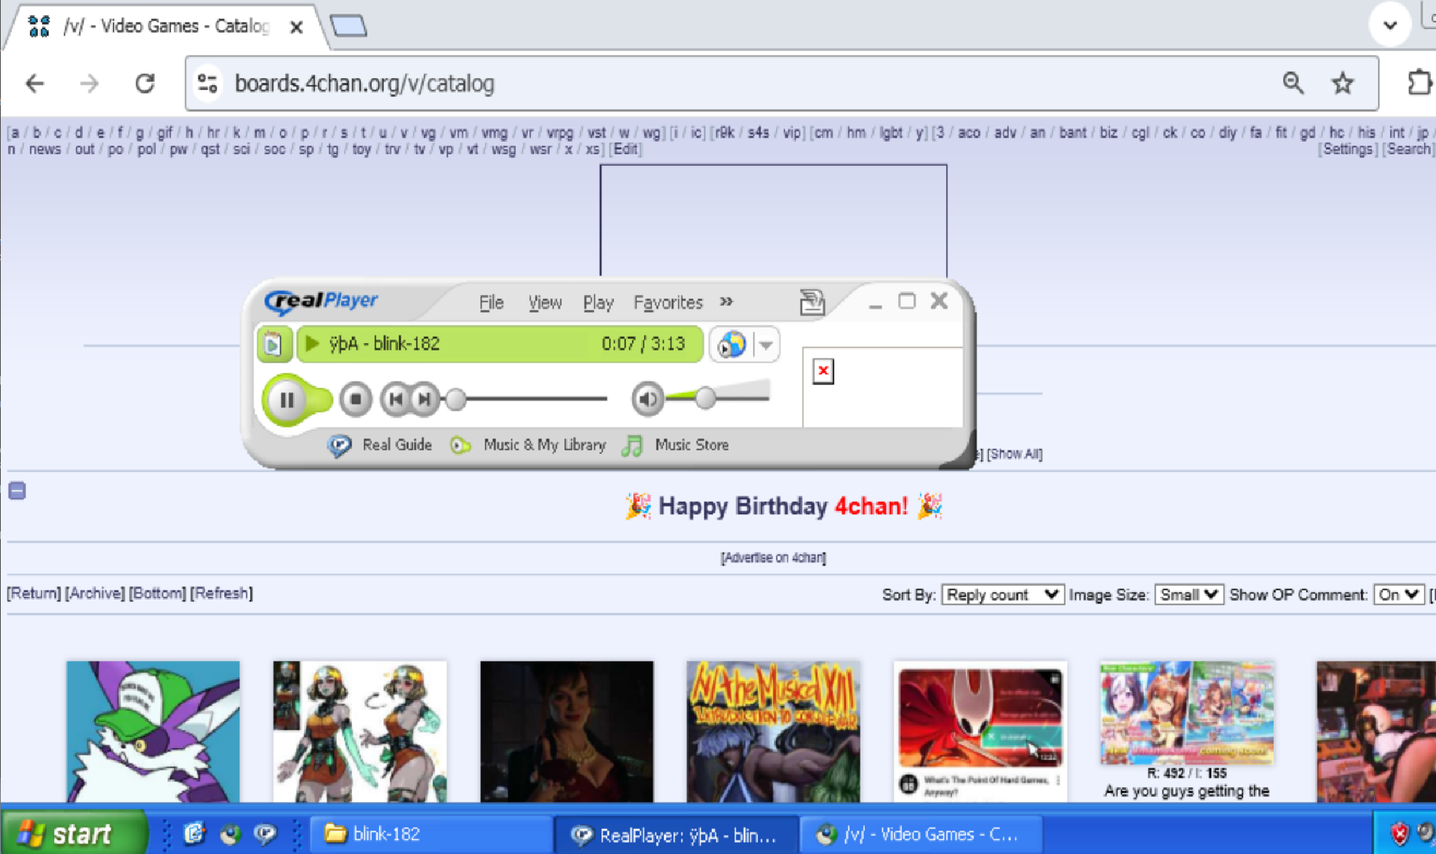Click the zoom magnifier icon in address bar
1436x854 pixels.
pos(1293,83)
